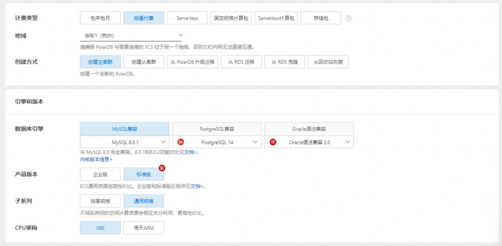The height and width of the screenshot is (246, 502).
Task: Click the red 新 badge on 标准版
Action: click(x=162, y=168)
